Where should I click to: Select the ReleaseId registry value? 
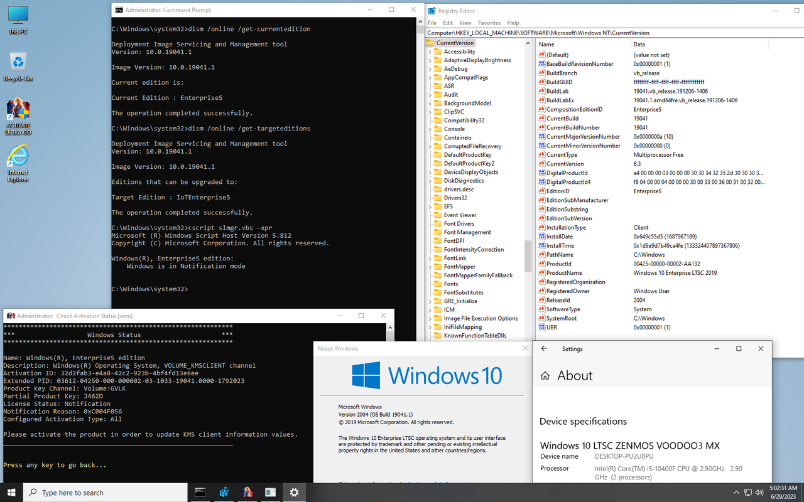pyautogui.click(x=558, y=300)
